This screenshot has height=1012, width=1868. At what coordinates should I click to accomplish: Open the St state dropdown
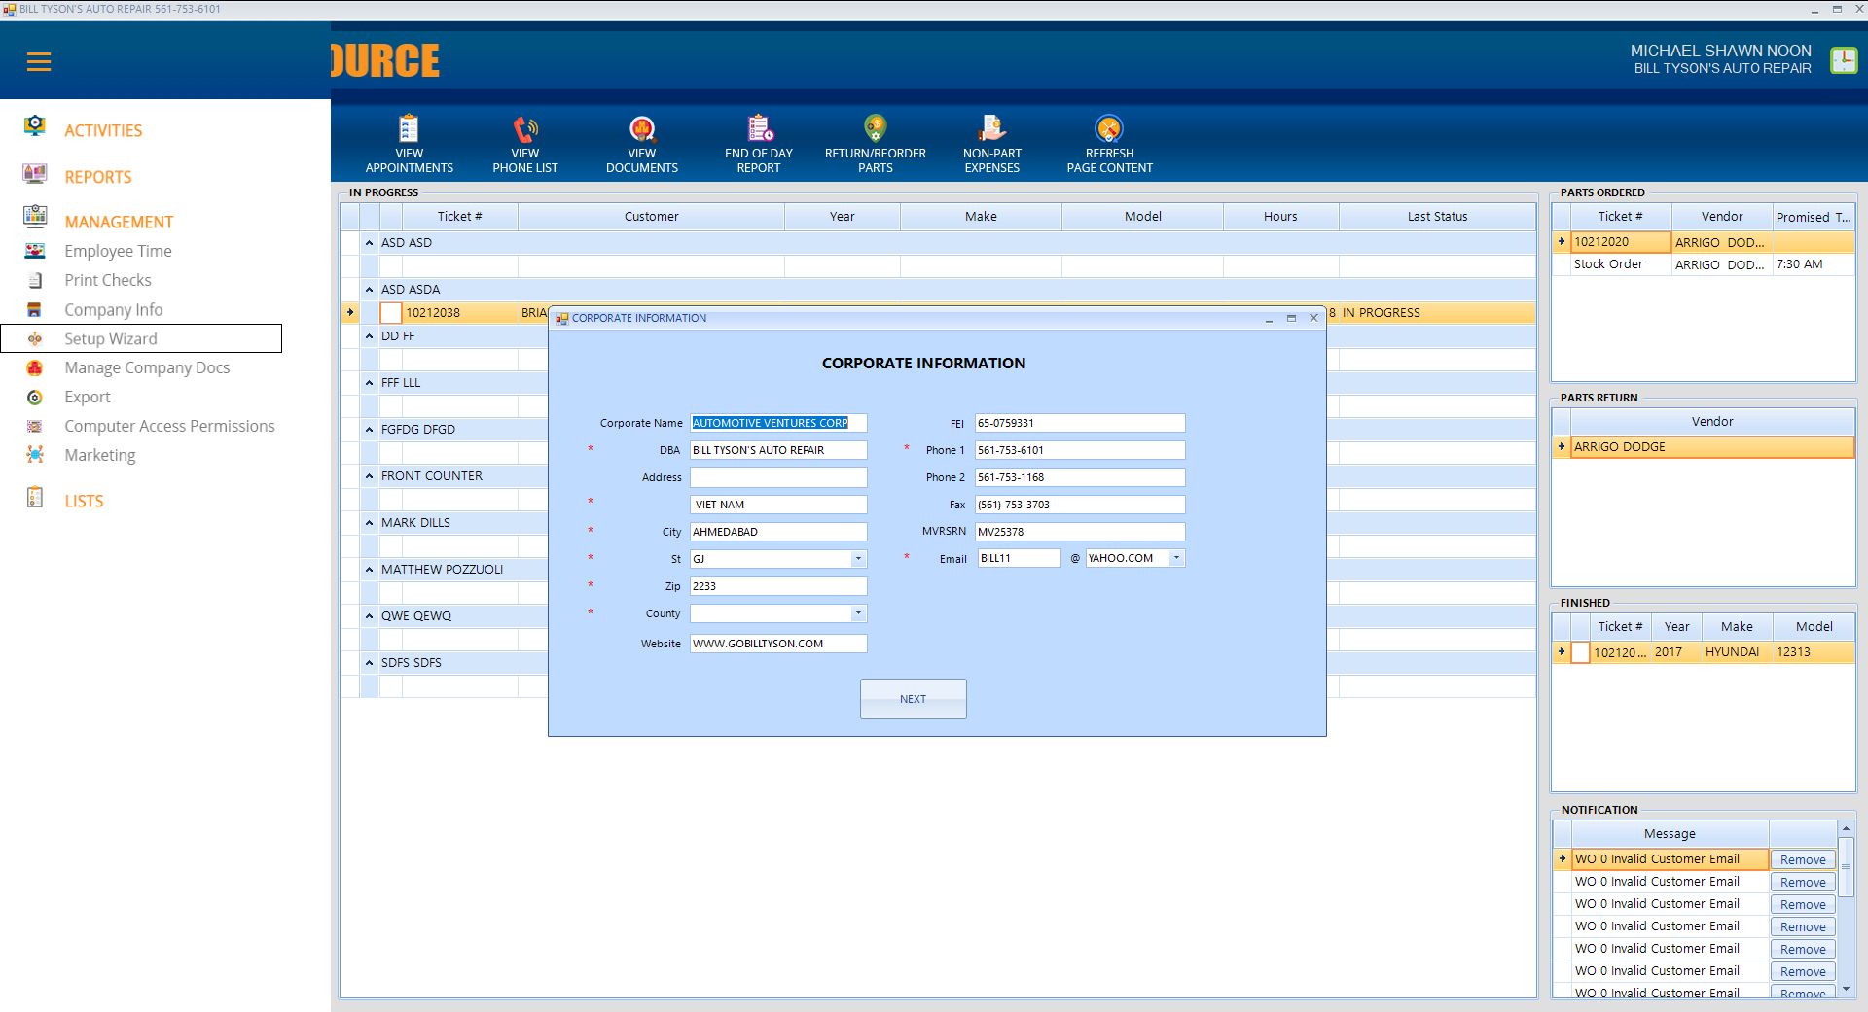(x=857, y=559)
